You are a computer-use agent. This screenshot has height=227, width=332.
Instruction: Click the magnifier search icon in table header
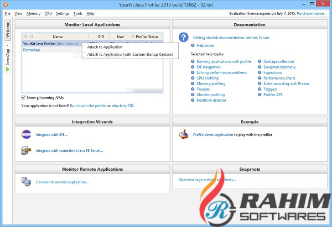(32, 36)
